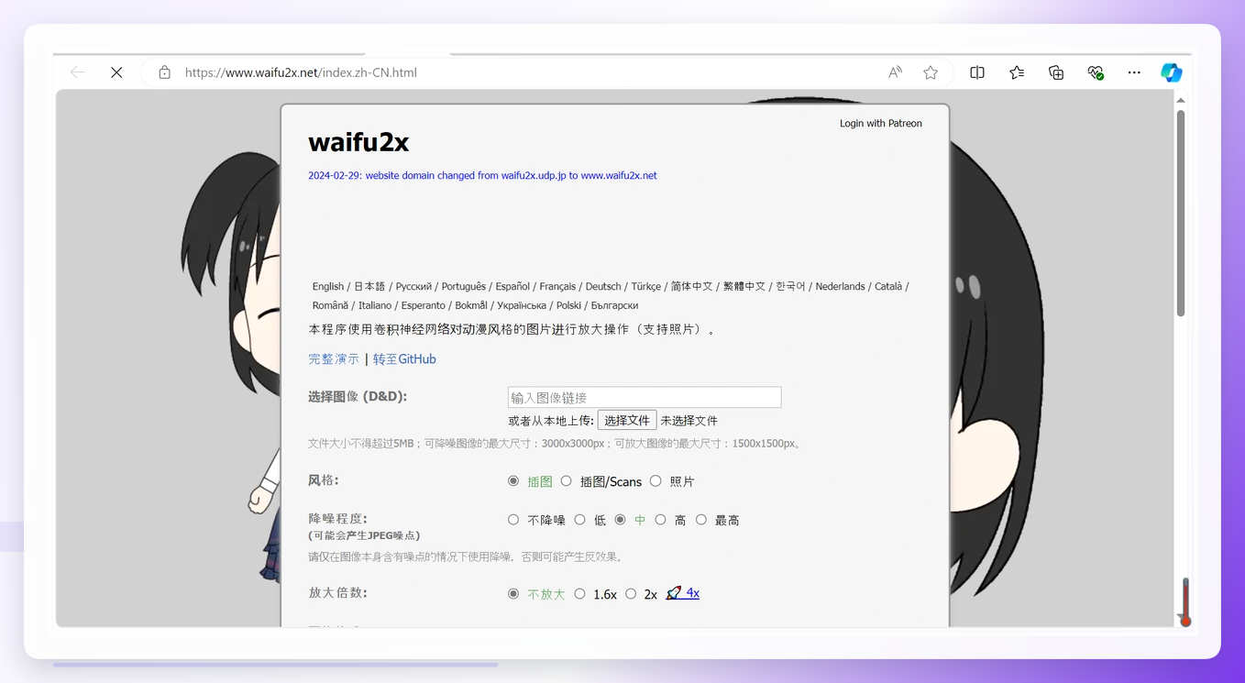Stop page loading with the X button
This screenshot has height=683, width=1245.
[116, 72]
